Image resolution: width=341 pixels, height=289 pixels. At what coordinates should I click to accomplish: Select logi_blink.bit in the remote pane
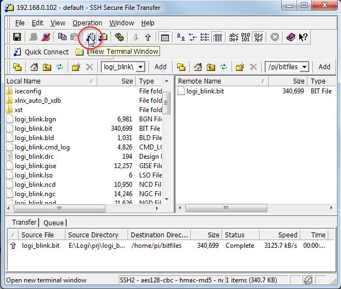(x=205, y=91)
